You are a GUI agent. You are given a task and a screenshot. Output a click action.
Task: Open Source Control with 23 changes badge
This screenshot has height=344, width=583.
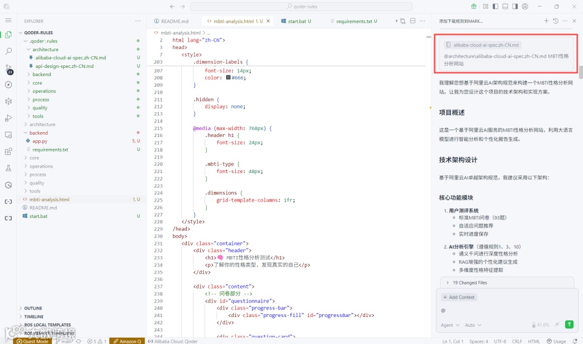[x=8, y=68]
